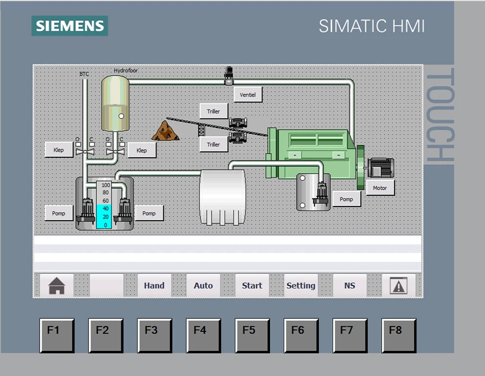Image resolution: width=485 pixels, height=376 pixels.
Task: Click the electric motor graphic above Motor button
Action: (x=381, y=168)
